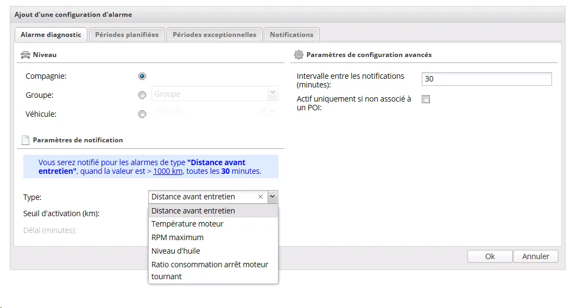577x308 pixels.
Task: Click the search icon in Véhicule field
Action: coord(263,110)
